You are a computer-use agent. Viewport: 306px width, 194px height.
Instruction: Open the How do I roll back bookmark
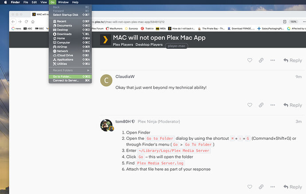coord(181,28)
